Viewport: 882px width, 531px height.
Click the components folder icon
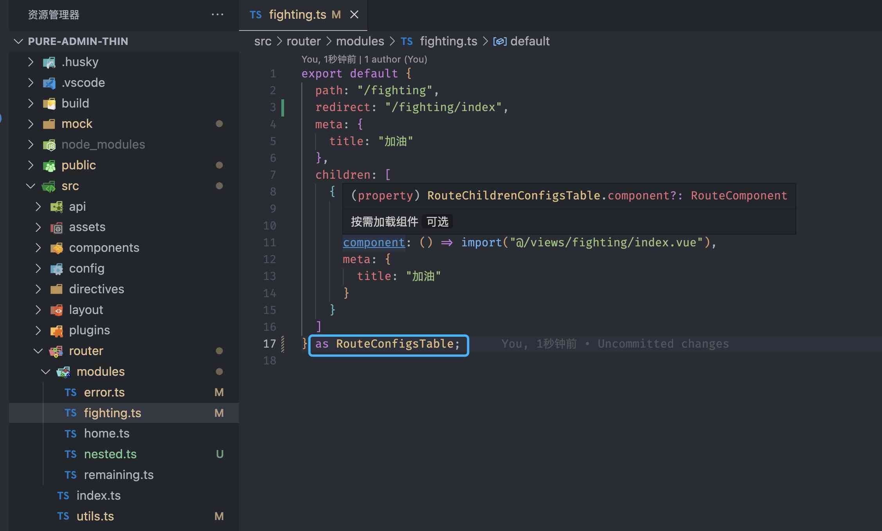point(57,248)
